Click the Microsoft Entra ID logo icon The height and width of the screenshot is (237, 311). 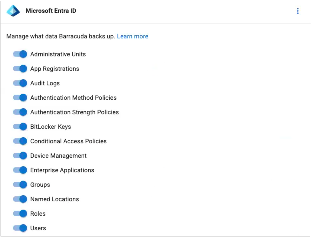pos(13,11)
